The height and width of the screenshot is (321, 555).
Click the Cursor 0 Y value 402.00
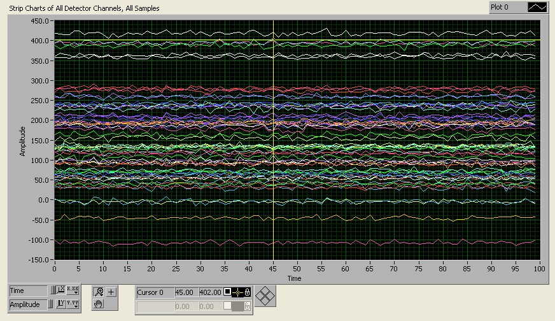210,292
